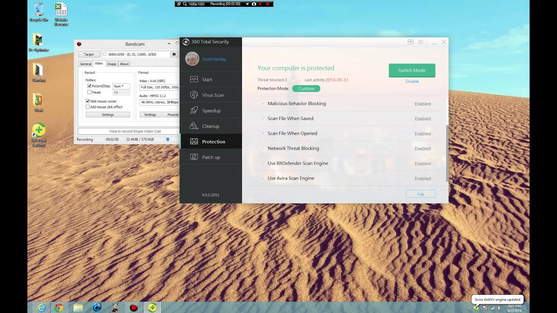Viewport: 557px width, 313px height.
Task: Stop recording from the top recording bar
Action: click(267, 4)
